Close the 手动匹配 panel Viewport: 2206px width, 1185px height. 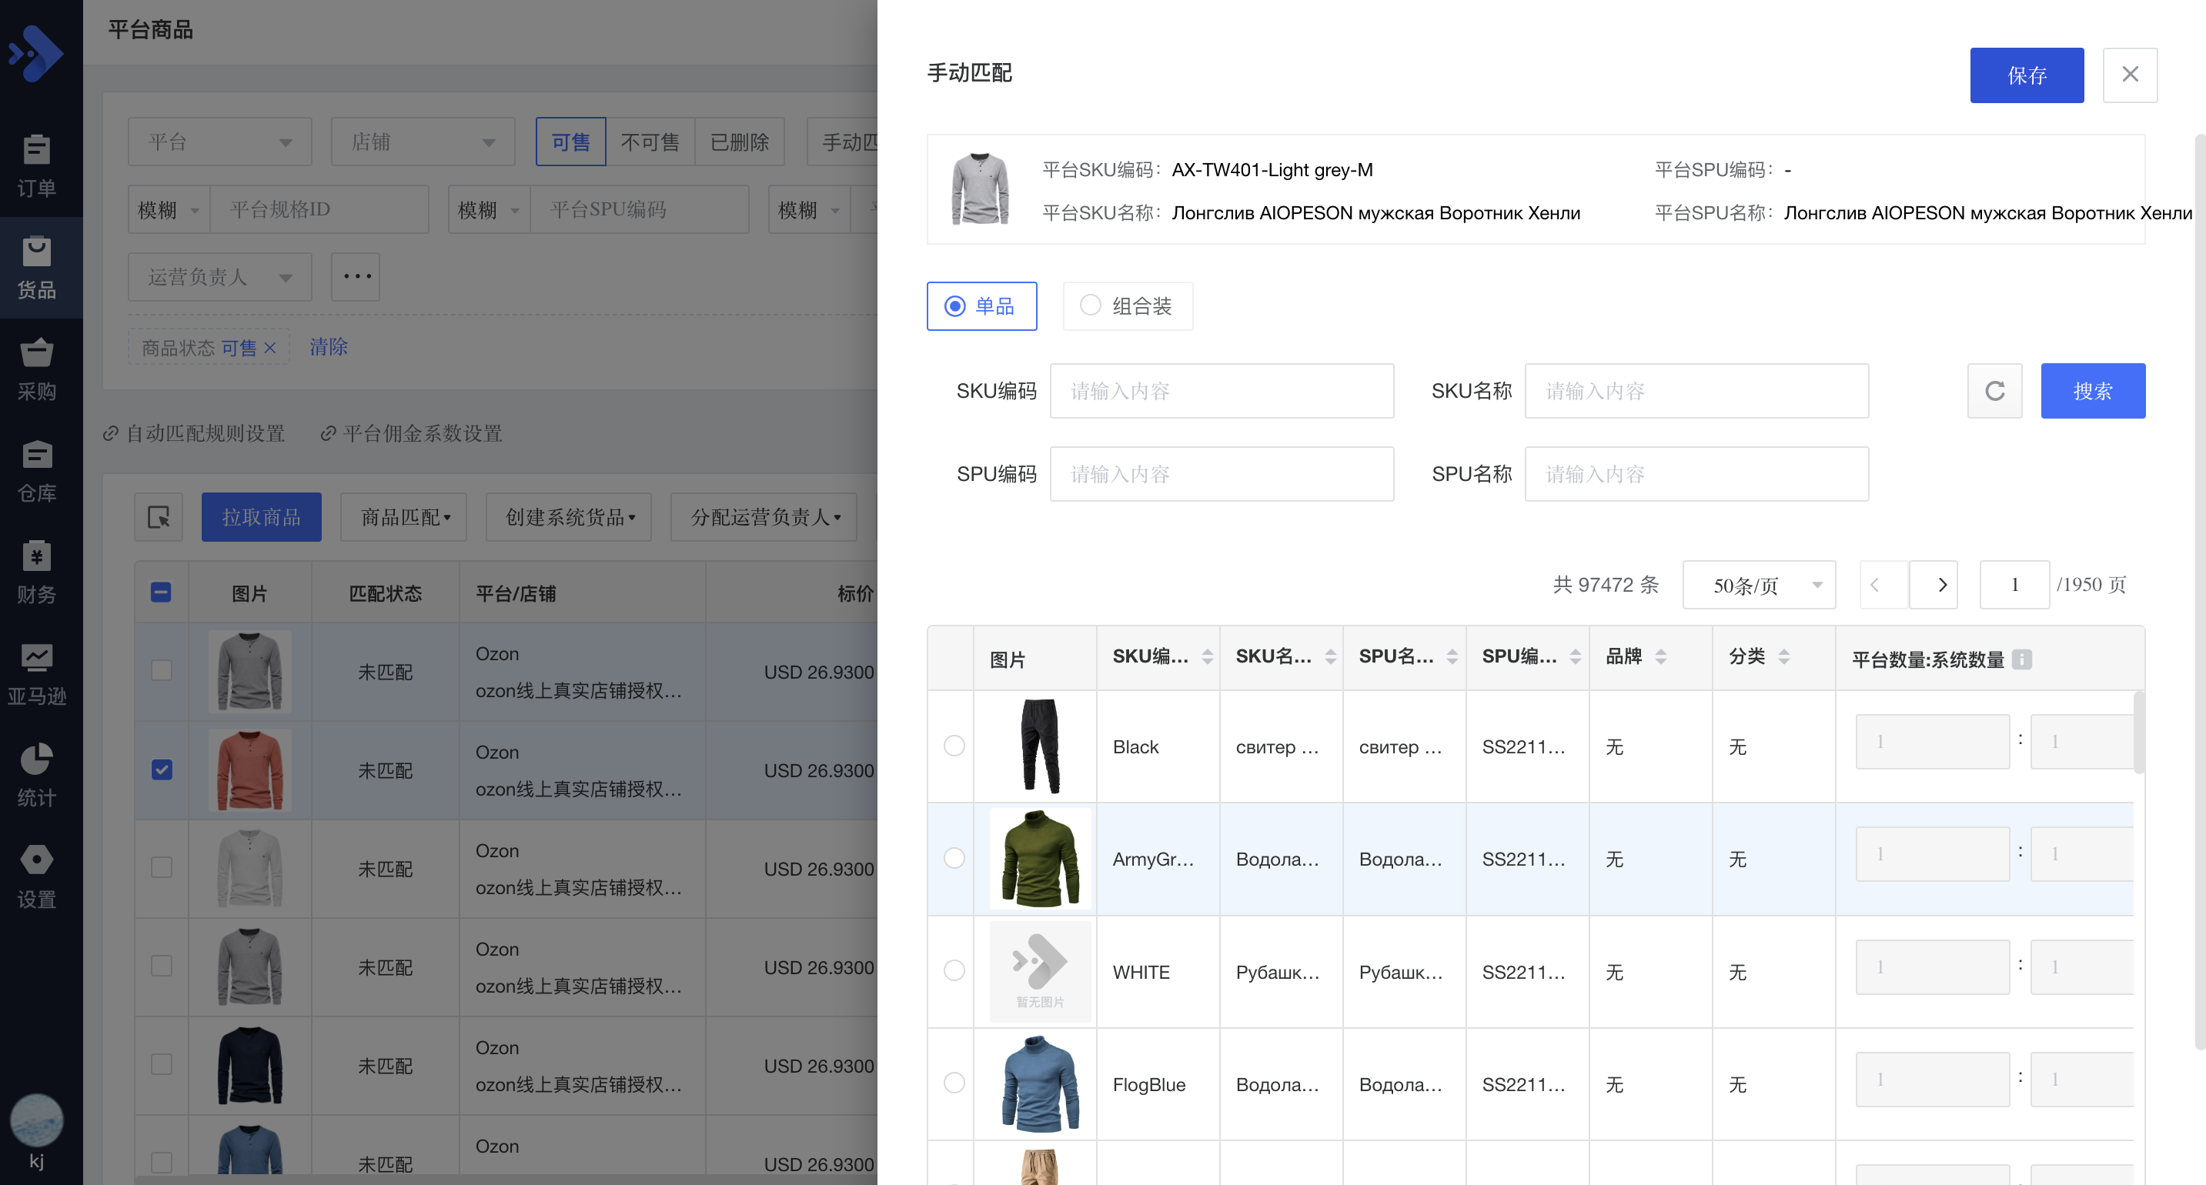(x=2131, y=75)
